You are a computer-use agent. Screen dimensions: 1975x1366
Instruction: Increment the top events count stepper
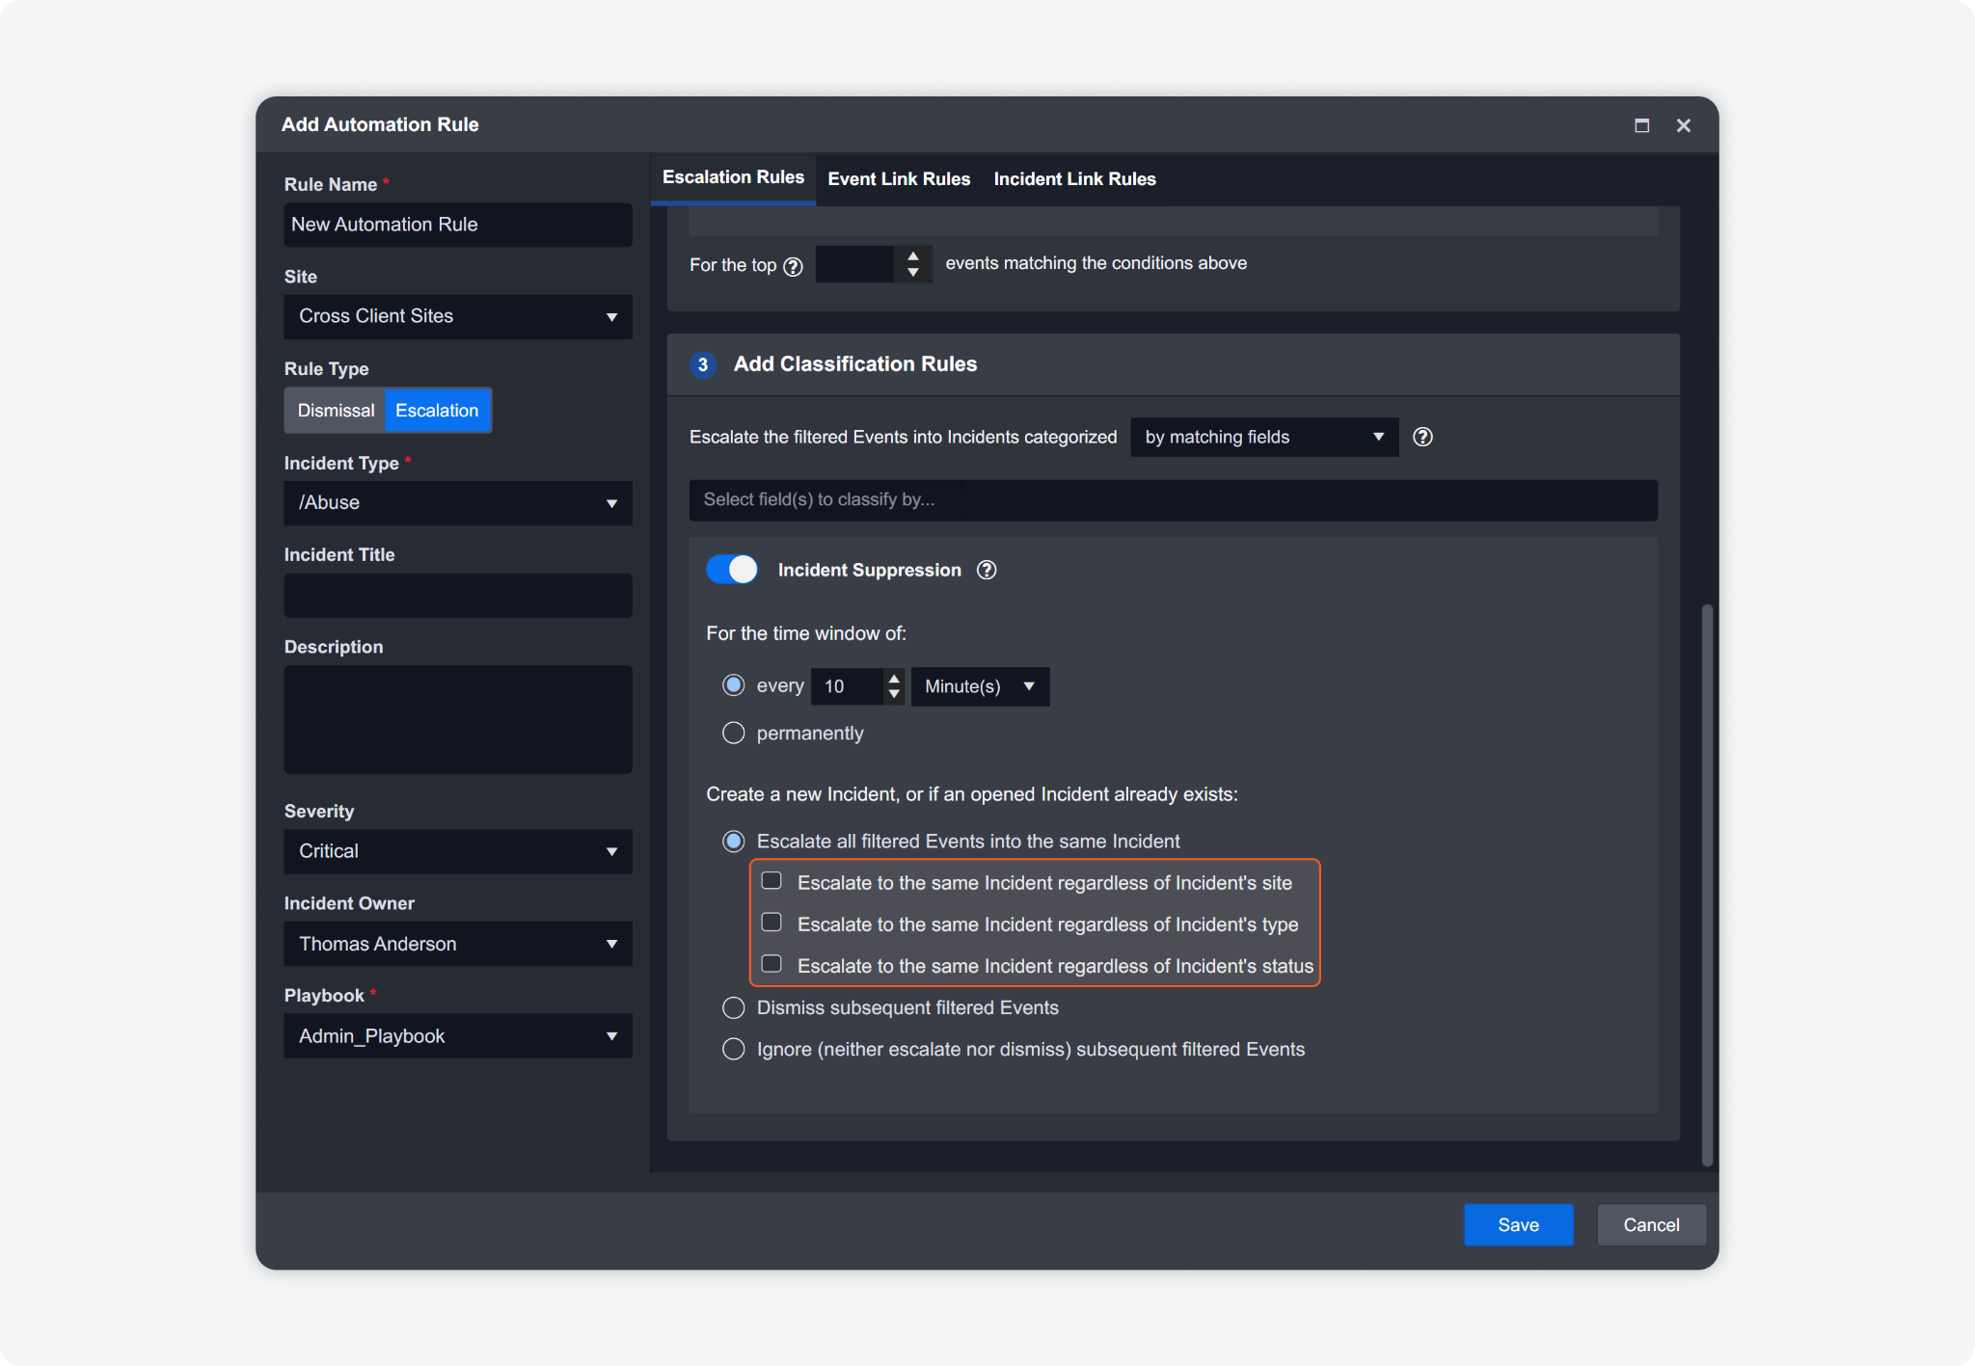(x=913, y=256)
